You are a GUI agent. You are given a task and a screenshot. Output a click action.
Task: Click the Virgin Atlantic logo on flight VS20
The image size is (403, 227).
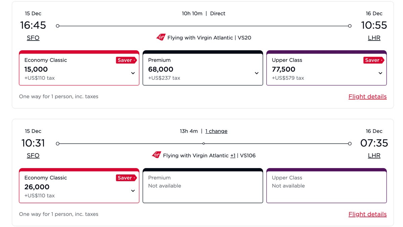[161, 37]
